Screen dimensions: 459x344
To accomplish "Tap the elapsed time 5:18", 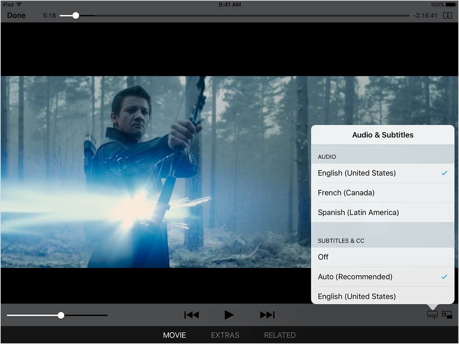I will point(49,15).
